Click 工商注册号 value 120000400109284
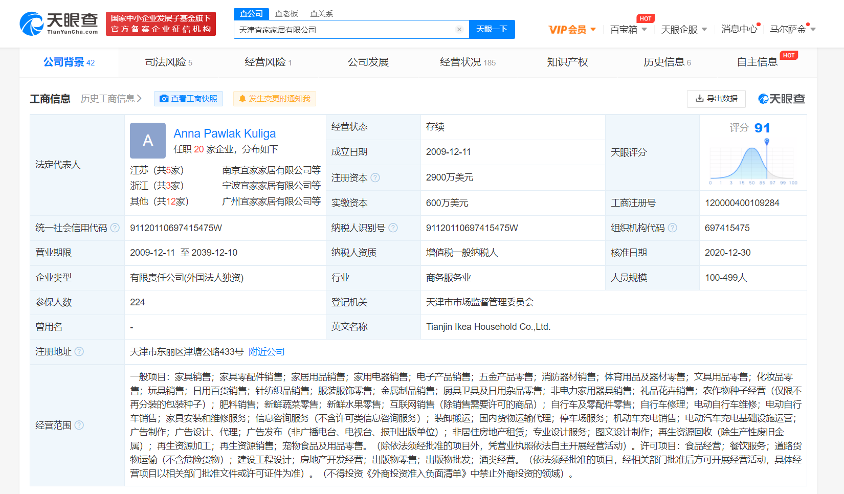Image resolution: width=844 pixels, height=494 pixels. [742, 203]
